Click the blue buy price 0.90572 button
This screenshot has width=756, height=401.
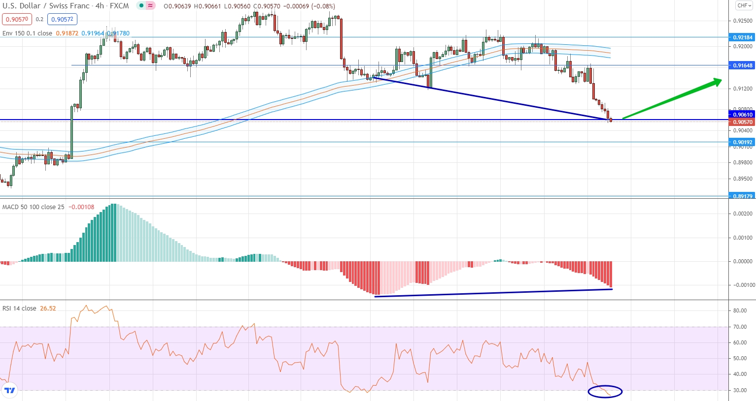[62, 19]
